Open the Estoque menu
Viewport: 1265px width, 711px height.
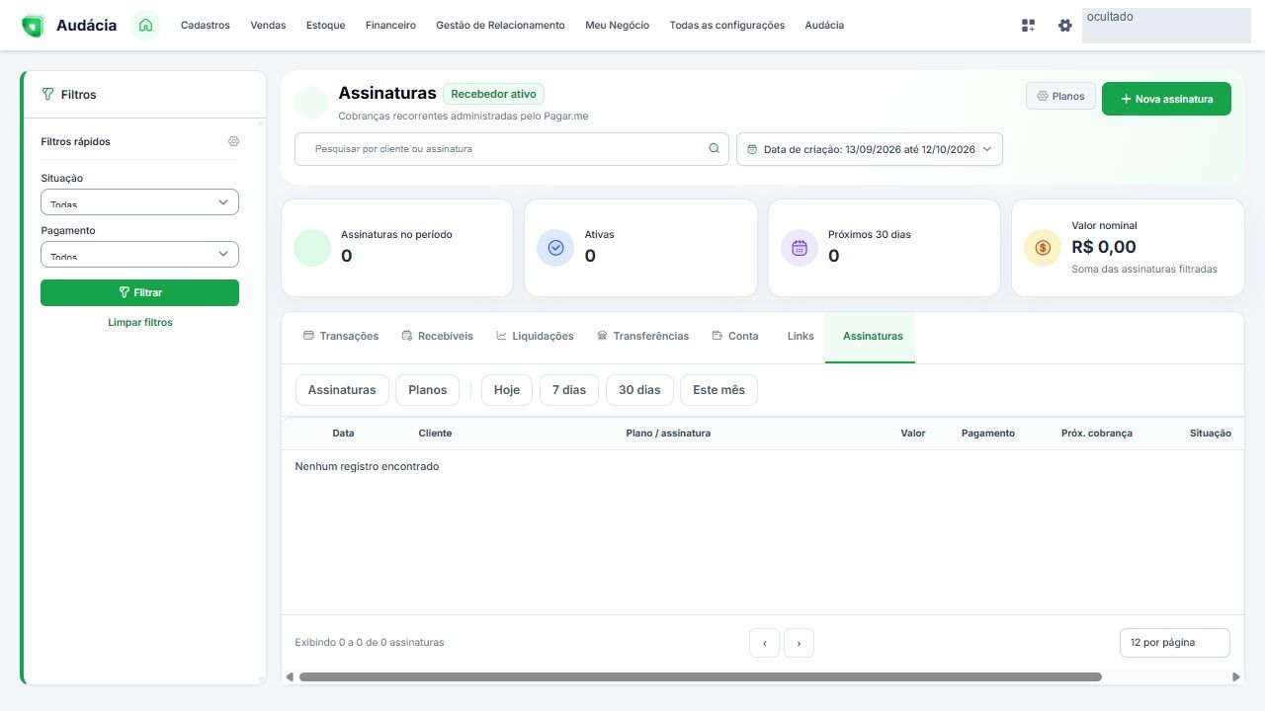(x=326, y=26)
